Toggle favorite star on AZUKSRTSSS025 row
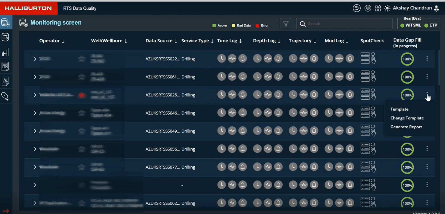Viewport: 445px width, 214px height. click(x=82, y=95)
